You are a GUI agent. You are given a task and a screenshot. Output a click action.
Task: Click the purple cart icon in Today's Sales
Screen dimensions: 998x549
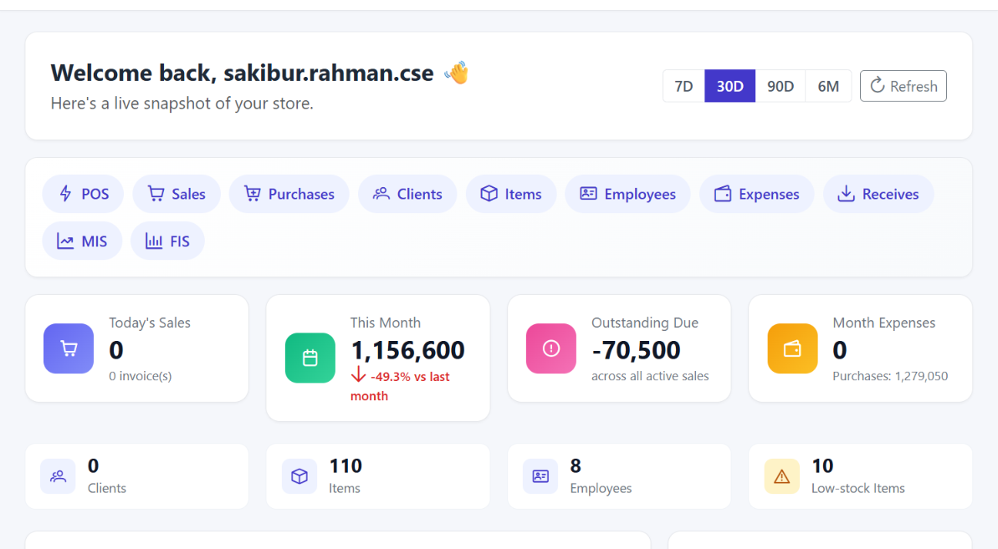[x=69, y=348]
